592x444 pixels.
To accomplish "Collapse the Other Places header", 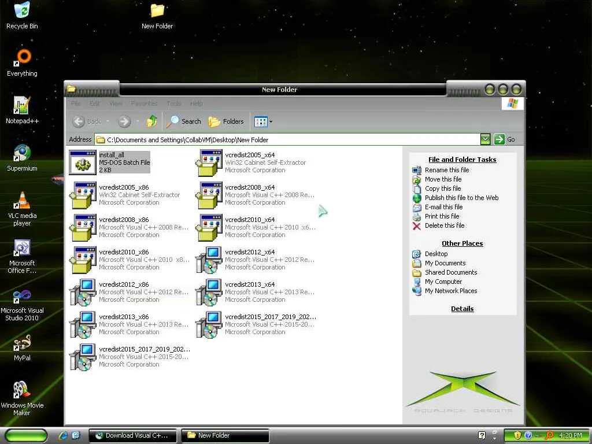I will [462, 243].
